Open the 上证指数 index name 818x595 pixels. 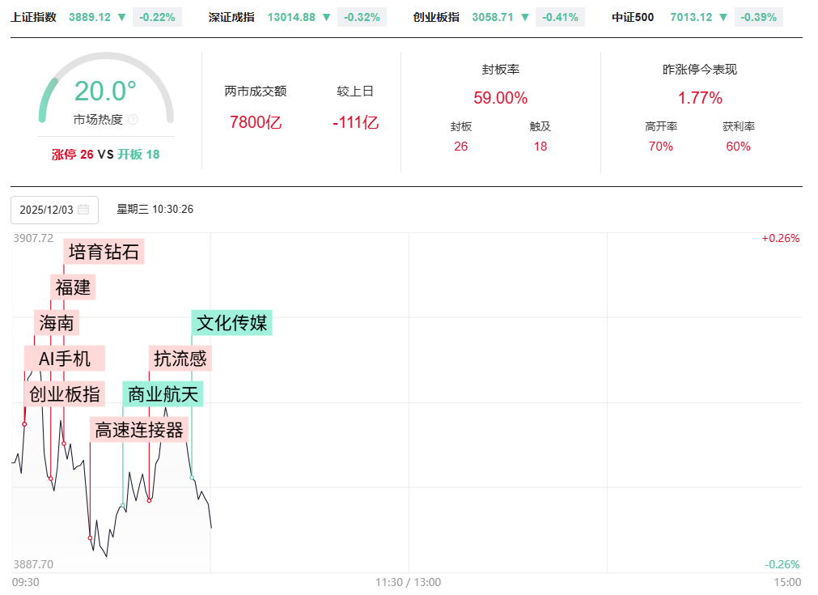(34, 17)
